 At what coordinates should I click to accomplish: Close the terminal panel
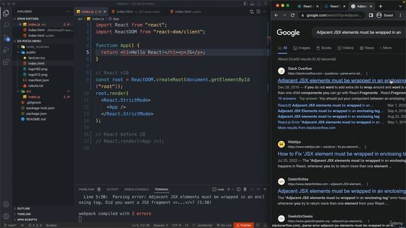(x=265, y=189)
